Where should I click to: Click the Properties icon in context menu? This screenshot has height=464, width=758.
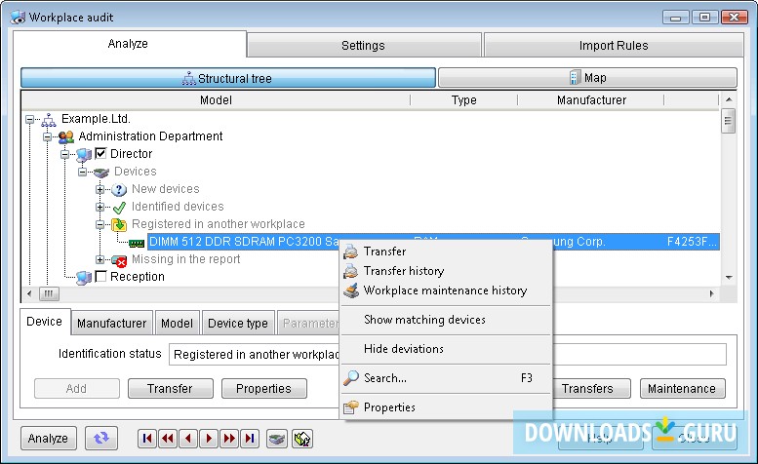point(351,407)
